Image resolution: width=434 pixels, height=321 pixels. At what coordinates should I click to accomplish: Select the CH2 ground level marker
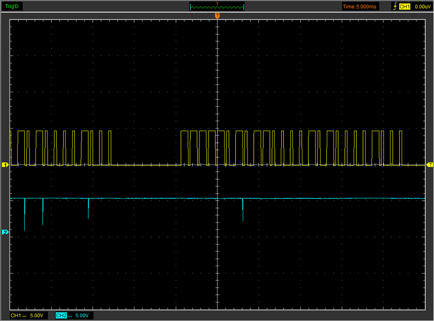click(x=5, y=232)
